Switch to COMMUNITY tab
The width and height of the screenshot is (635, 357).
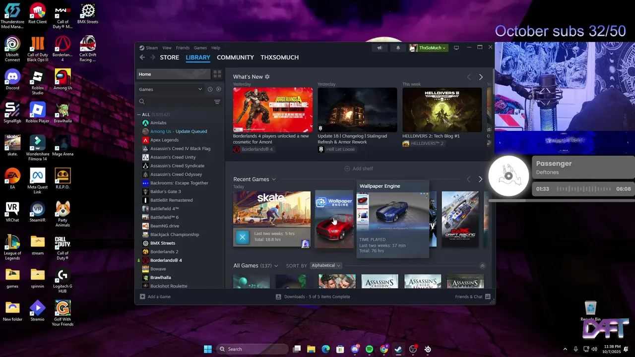pyautogui.click(x=235, y=58)
